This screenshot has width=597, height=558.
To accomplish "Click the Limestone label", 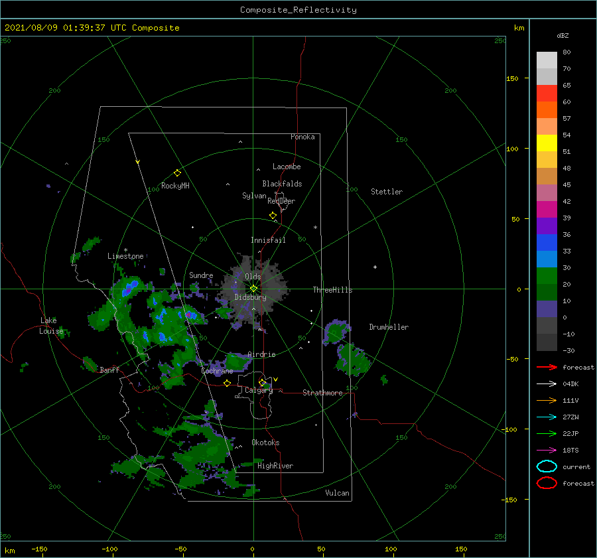I will click(125, 256).
